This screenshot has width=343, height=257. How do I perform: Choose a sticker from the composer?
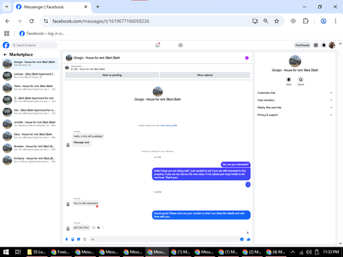[79, 239]
